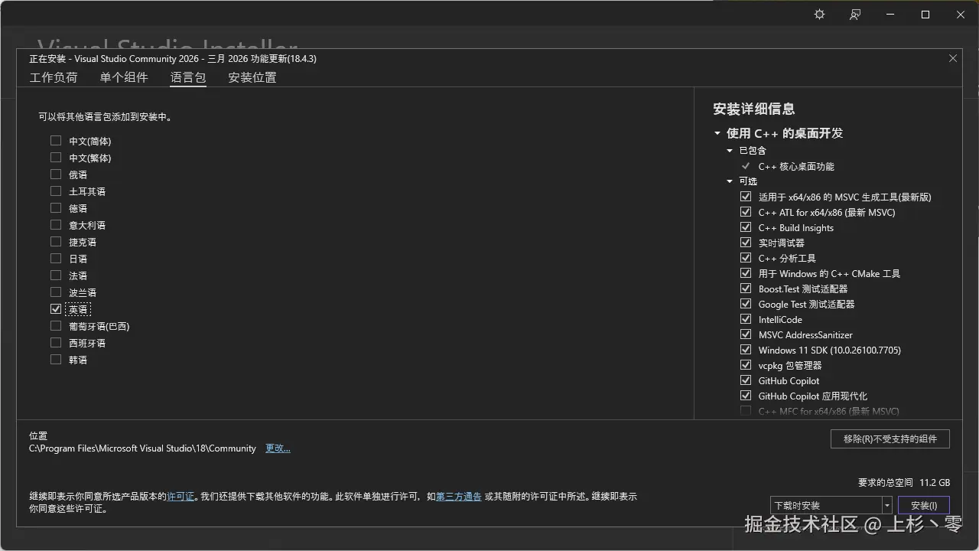Collapse the 可选 group
This screenshot has width=979, height=551.
pos(730,181)
